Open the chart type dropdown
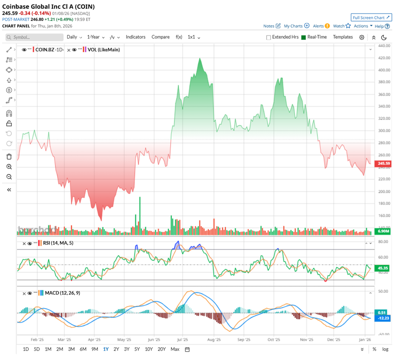Viewport: 396px width, 356px height. [x=115, y=37]
